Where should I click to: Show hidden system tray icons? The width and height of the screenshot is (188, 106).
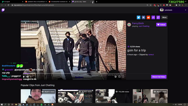173,105
